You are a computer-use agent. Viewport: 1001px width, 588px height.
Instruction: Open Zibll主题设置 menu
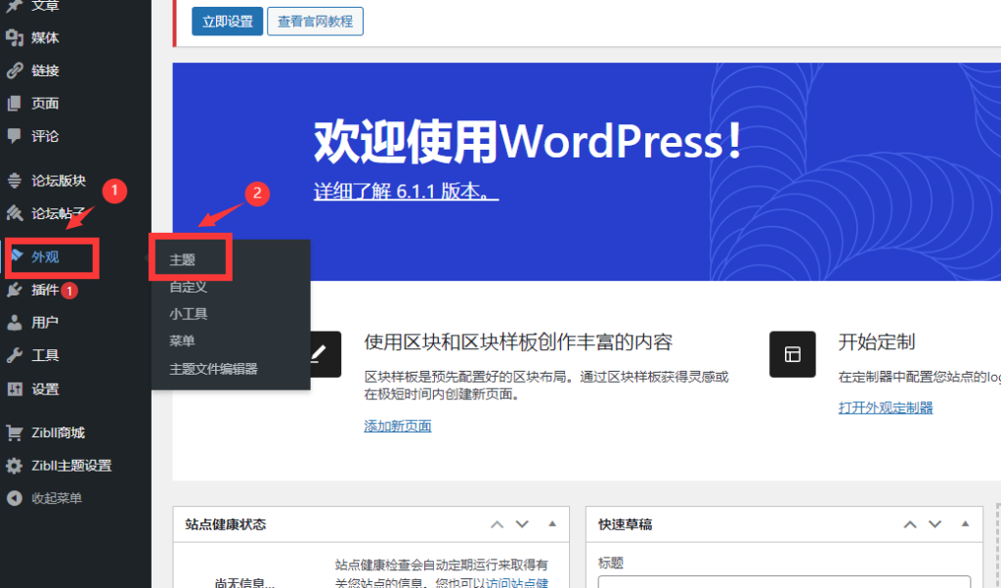tap(71, 466)
